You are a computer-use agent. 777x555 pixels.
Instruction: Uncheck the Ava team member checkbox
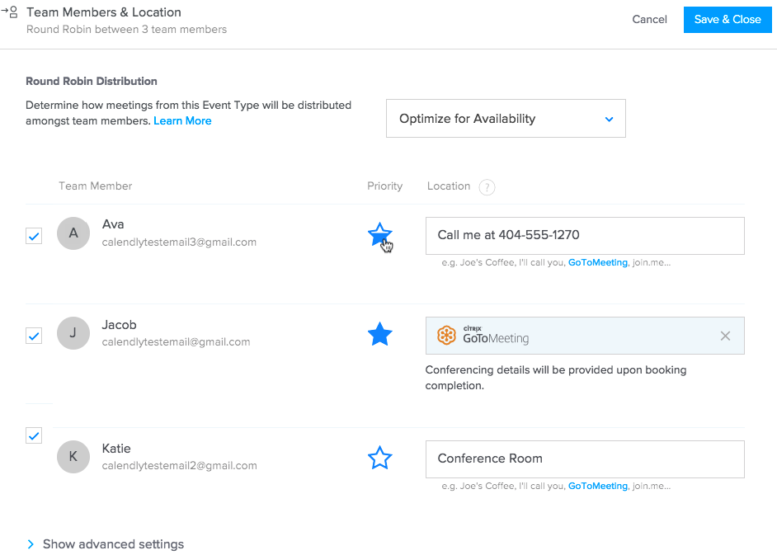click(34, 236)
